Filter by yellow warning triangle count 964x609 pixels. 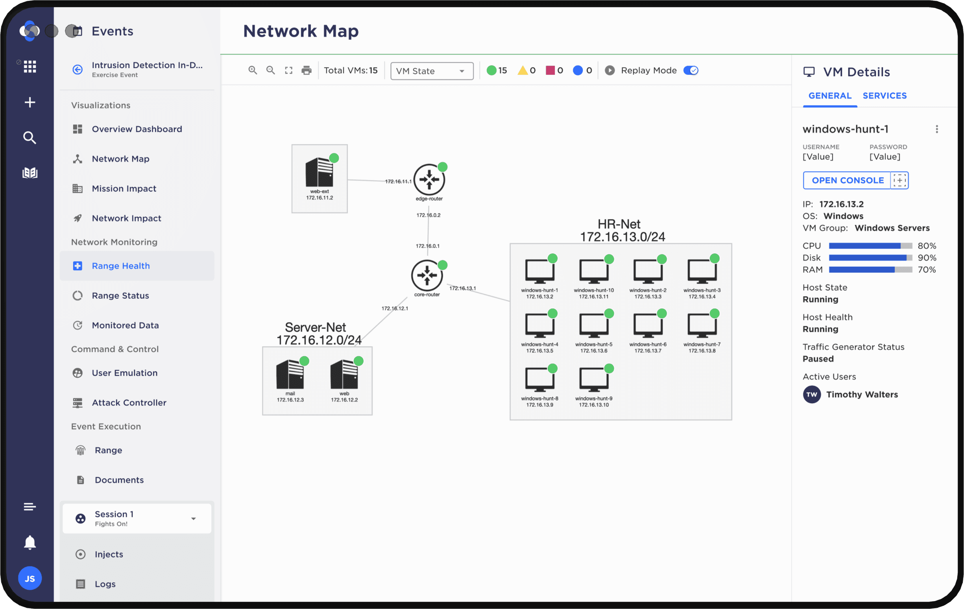tap(527, 70)
